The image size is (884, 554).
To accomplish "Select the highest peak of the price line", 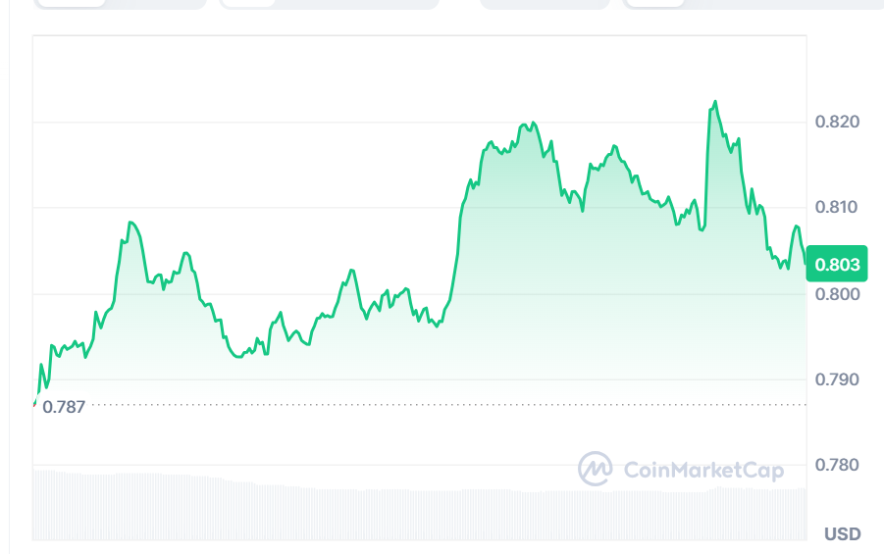I will pos(714,101).
